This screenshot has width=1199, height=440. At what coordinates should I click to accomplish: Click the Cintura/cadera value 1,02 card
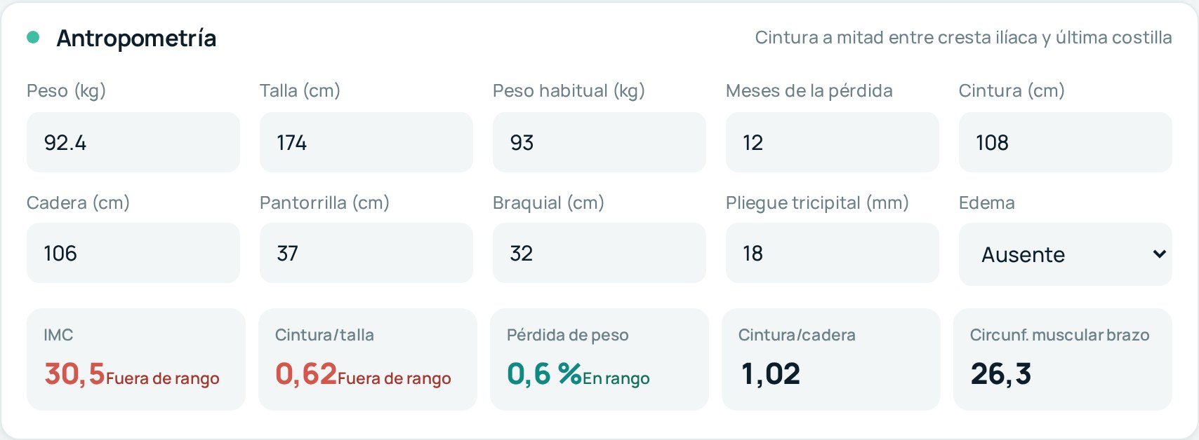831,359
